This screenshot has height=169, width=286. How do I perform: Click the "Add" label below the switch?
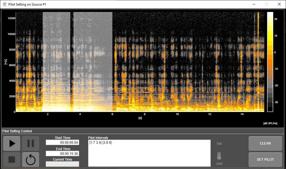coord(219,163)
